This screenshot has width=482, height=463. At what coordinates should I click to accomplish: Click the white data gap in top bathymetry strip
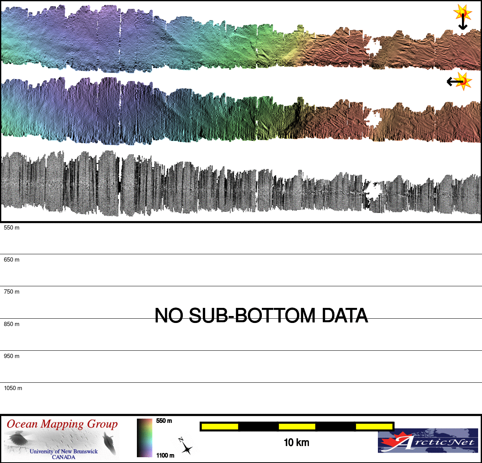(372, 47)
